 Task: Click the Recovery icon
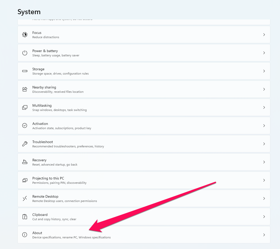pyautogui.click(x=25, y=162)
